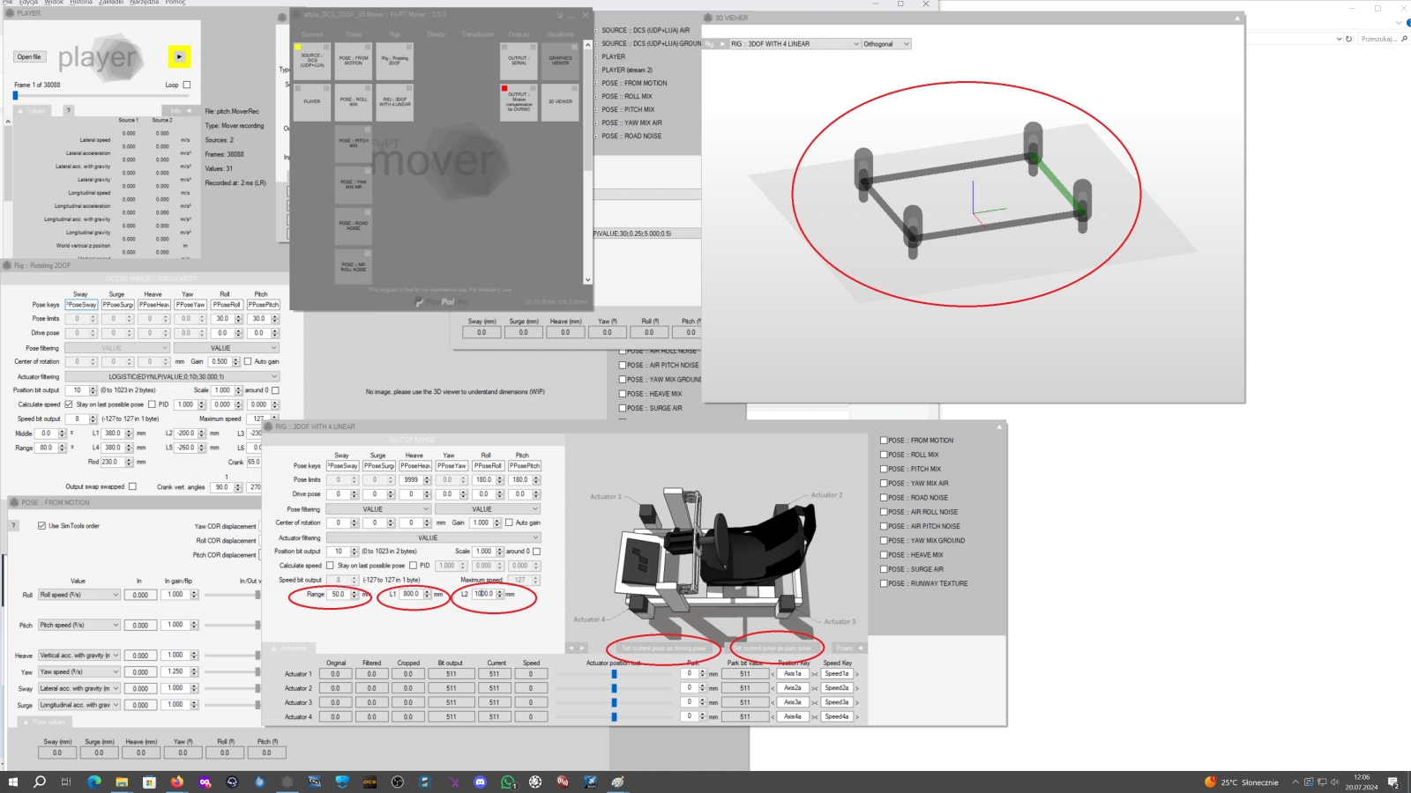Open the Historia menu
The height and width of the screenshot is (793, 1411).
[x=81, y=3]
